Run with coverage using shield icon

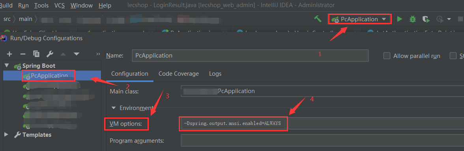pyautogui.click(x=426, y=19)
